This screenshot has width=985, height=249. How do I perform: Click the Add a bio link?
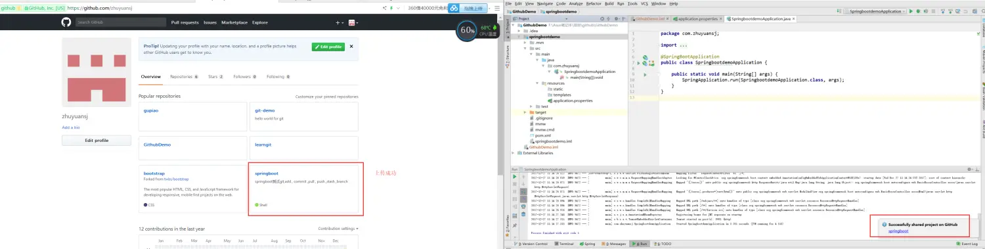click(x=71, y=127)
